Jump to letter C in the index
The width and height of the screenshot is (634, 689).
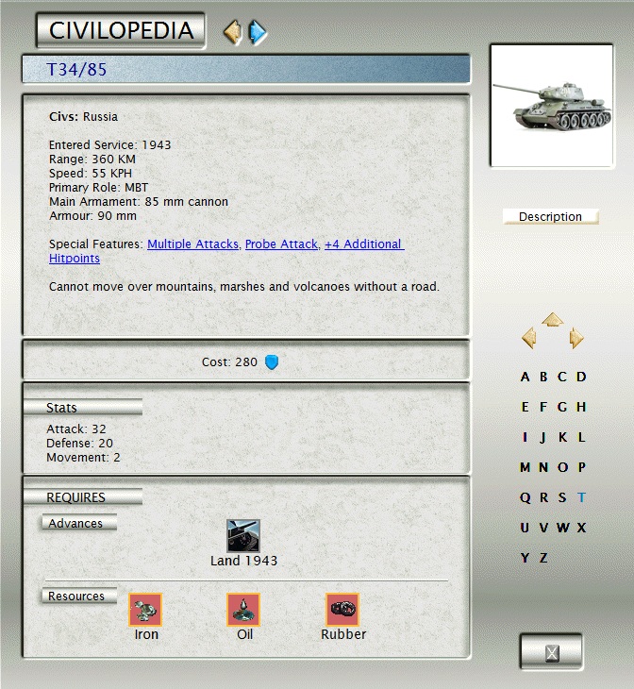(x=562, y=377)
